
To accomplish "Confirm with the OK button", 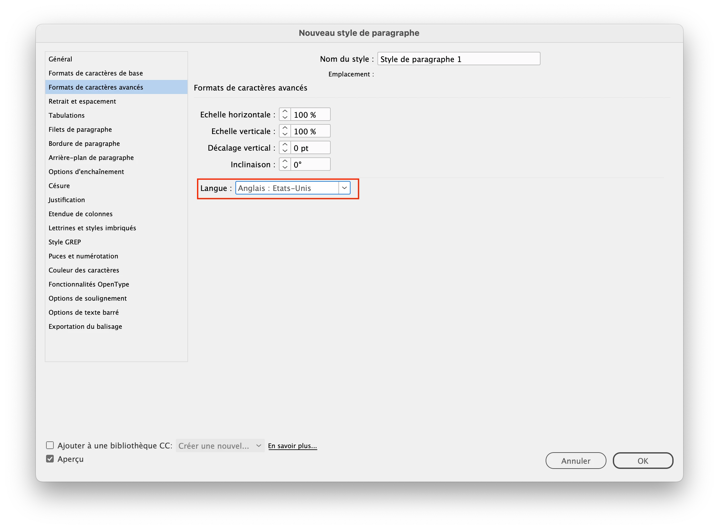I will pos(643,461).
